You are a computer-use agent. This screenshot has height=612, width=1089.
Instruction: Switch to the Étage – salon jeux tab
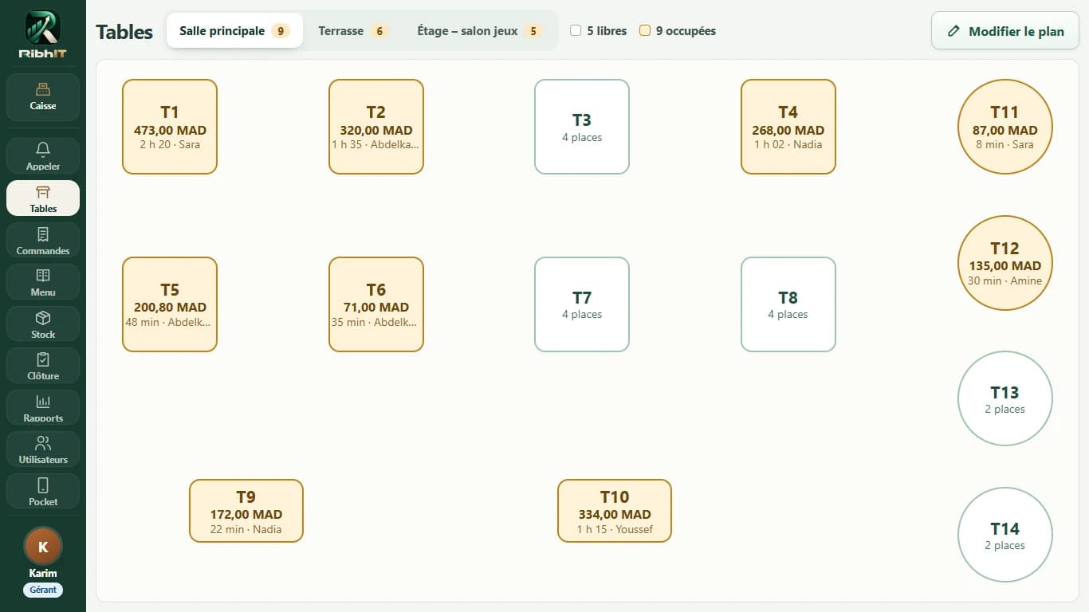(479, 31)
